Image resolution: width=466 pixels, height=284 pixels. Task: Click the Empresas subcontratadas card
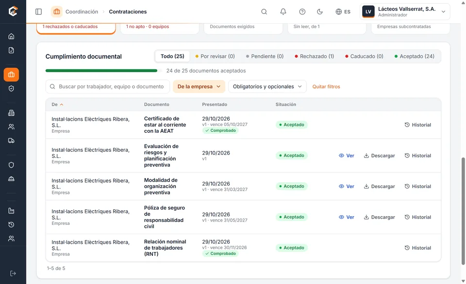[411, 29]
